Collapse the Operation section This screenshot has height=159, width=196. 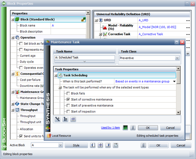coord(13,38)
